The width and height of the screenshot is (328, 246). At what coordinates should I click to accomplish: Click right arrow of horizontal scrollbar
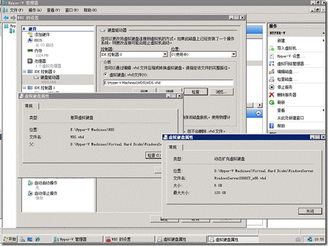pyautogui.click(x=260, y=105)
